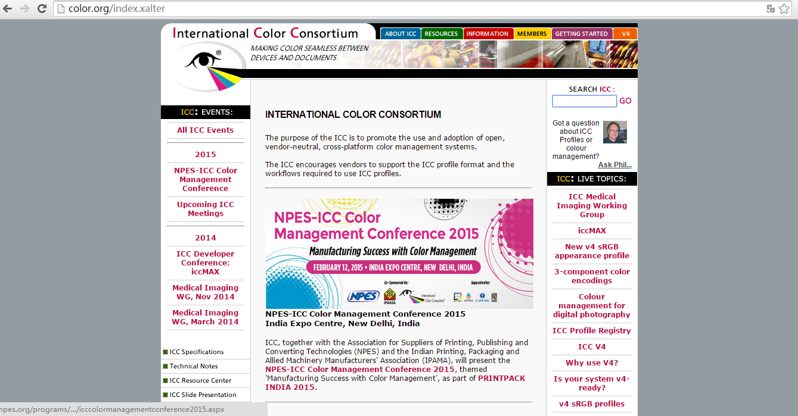Open the ICC V4 live topic
The image size is (798, 416).
[592, 347]
